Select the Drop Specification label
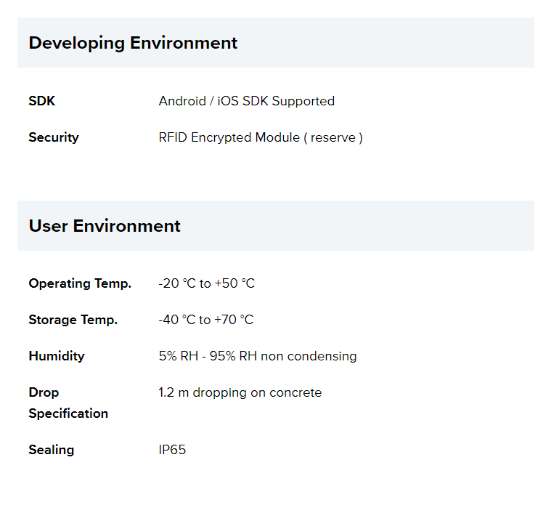This screenshot has height=513, width=559. (68, 403)
